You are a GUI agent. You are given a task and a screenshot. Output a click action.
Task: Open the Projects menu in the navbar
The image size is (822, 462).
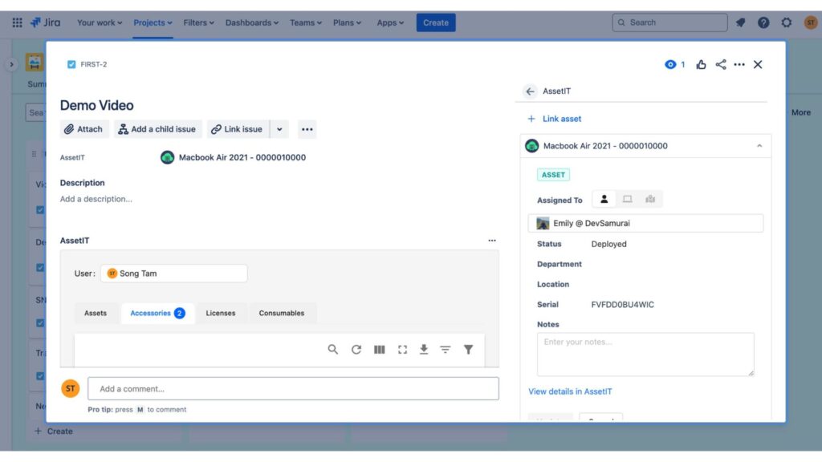click(x=152, y=22)
